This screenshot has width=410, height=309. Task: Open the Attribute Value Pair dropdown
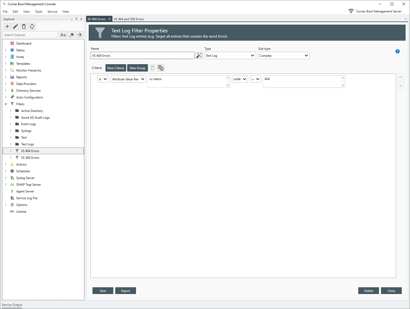(128, 79)
